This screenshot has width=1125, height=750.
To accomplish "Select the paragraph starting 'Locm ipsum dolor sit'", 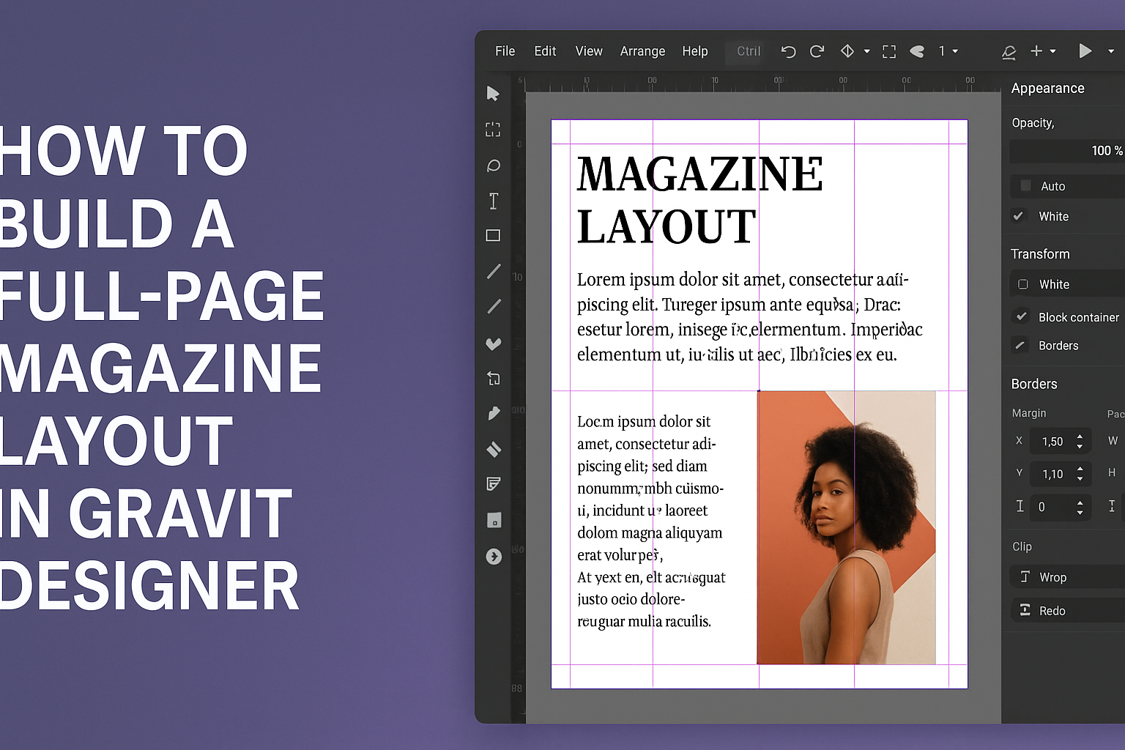I will 651,521.
